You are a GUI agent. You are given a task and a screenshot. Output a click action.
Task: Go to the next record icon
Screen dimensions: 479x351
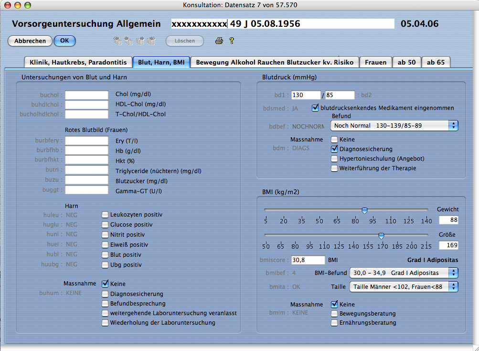tap(140, 41)
